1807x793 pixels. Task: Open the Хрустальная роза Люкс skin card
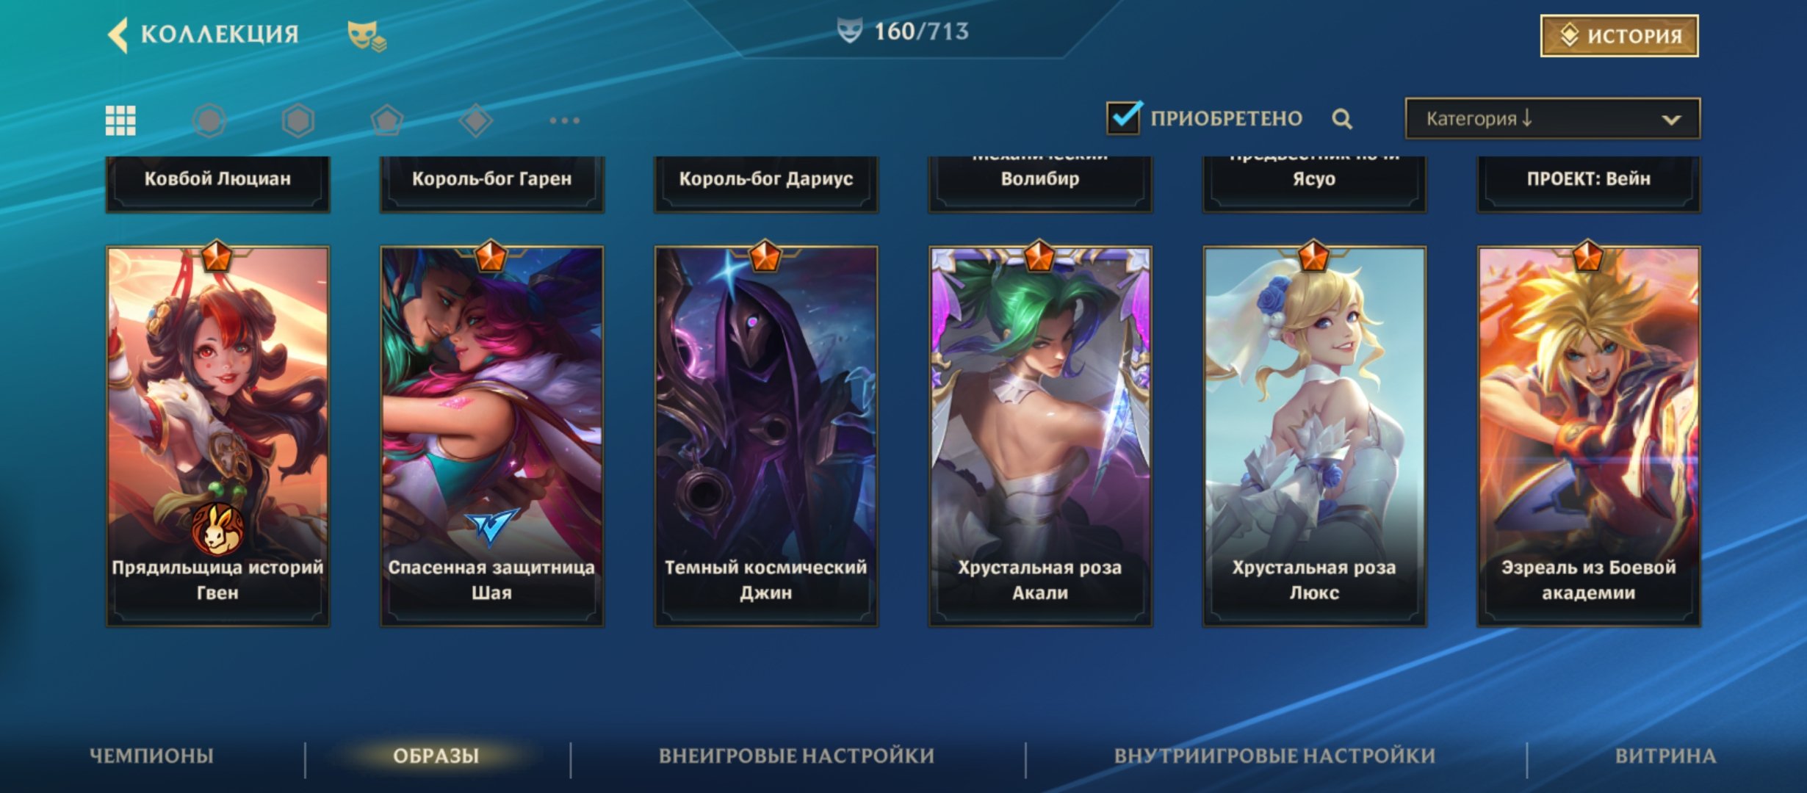(x=1314, y=436)
